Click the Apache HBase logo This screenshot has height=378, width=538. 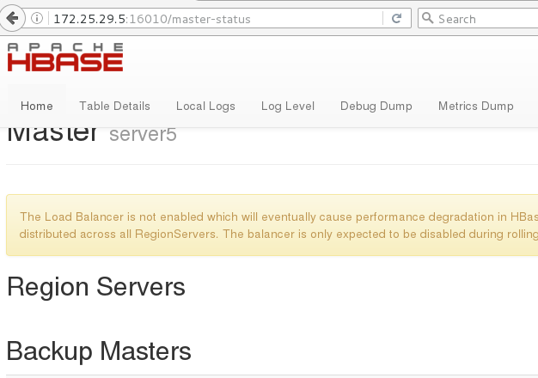click(65, 57)
